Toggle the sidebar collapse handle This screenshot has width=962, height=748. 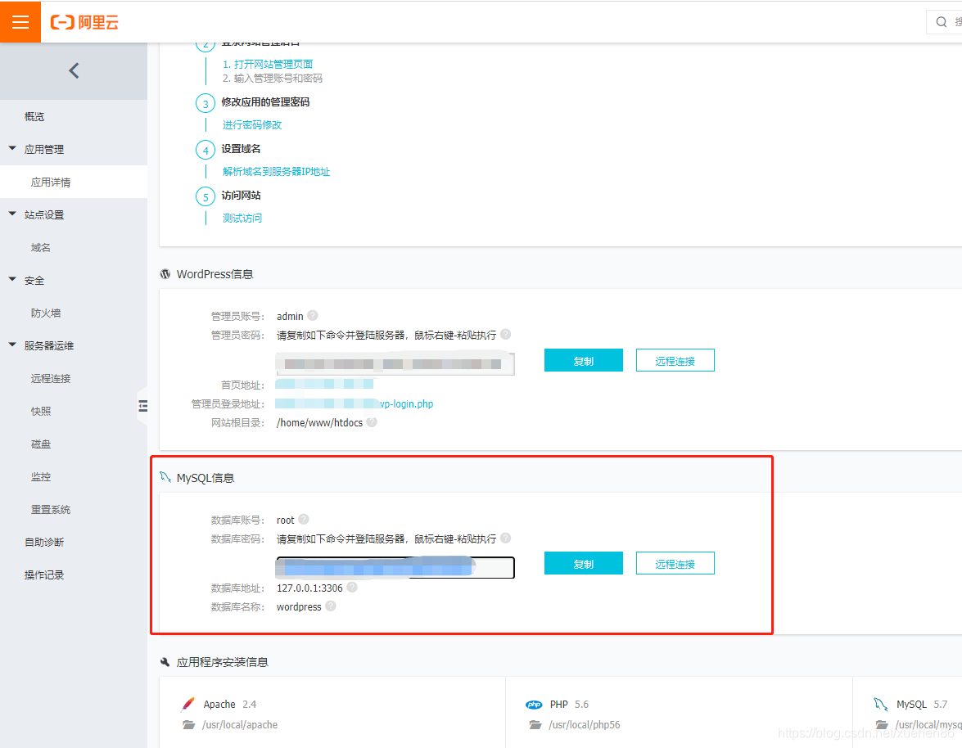tap(142, 405)
